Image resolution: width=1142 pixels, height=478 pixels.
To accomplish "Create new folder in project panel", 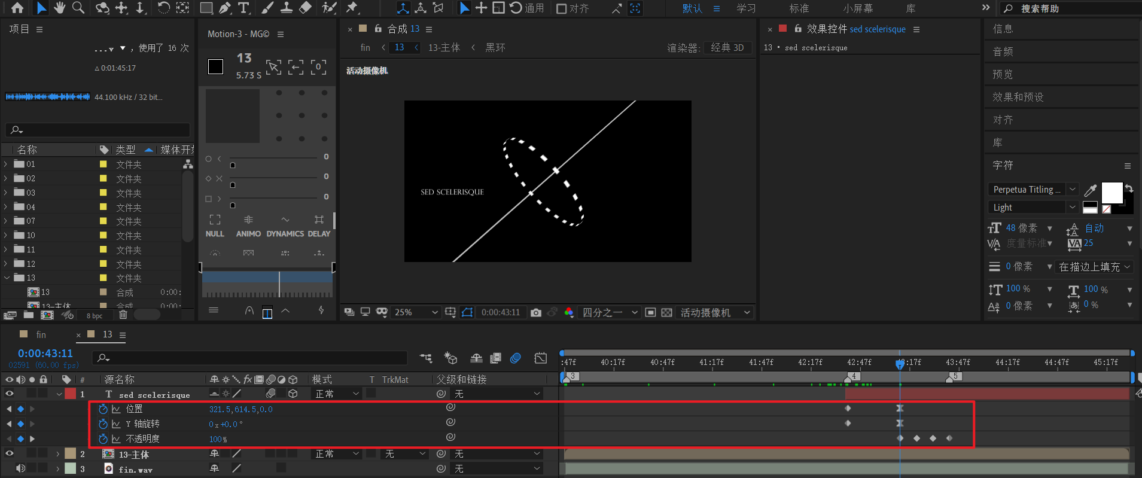I will coord(29,315).
